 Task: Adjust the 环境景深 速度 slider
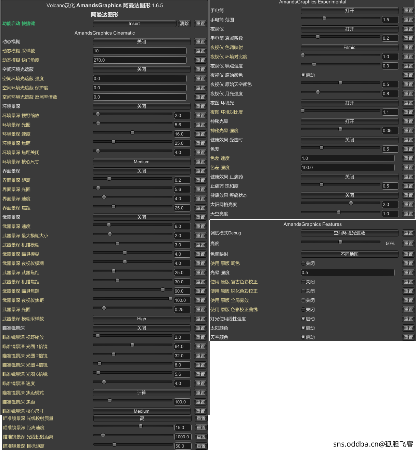click(x=132, y=132)
